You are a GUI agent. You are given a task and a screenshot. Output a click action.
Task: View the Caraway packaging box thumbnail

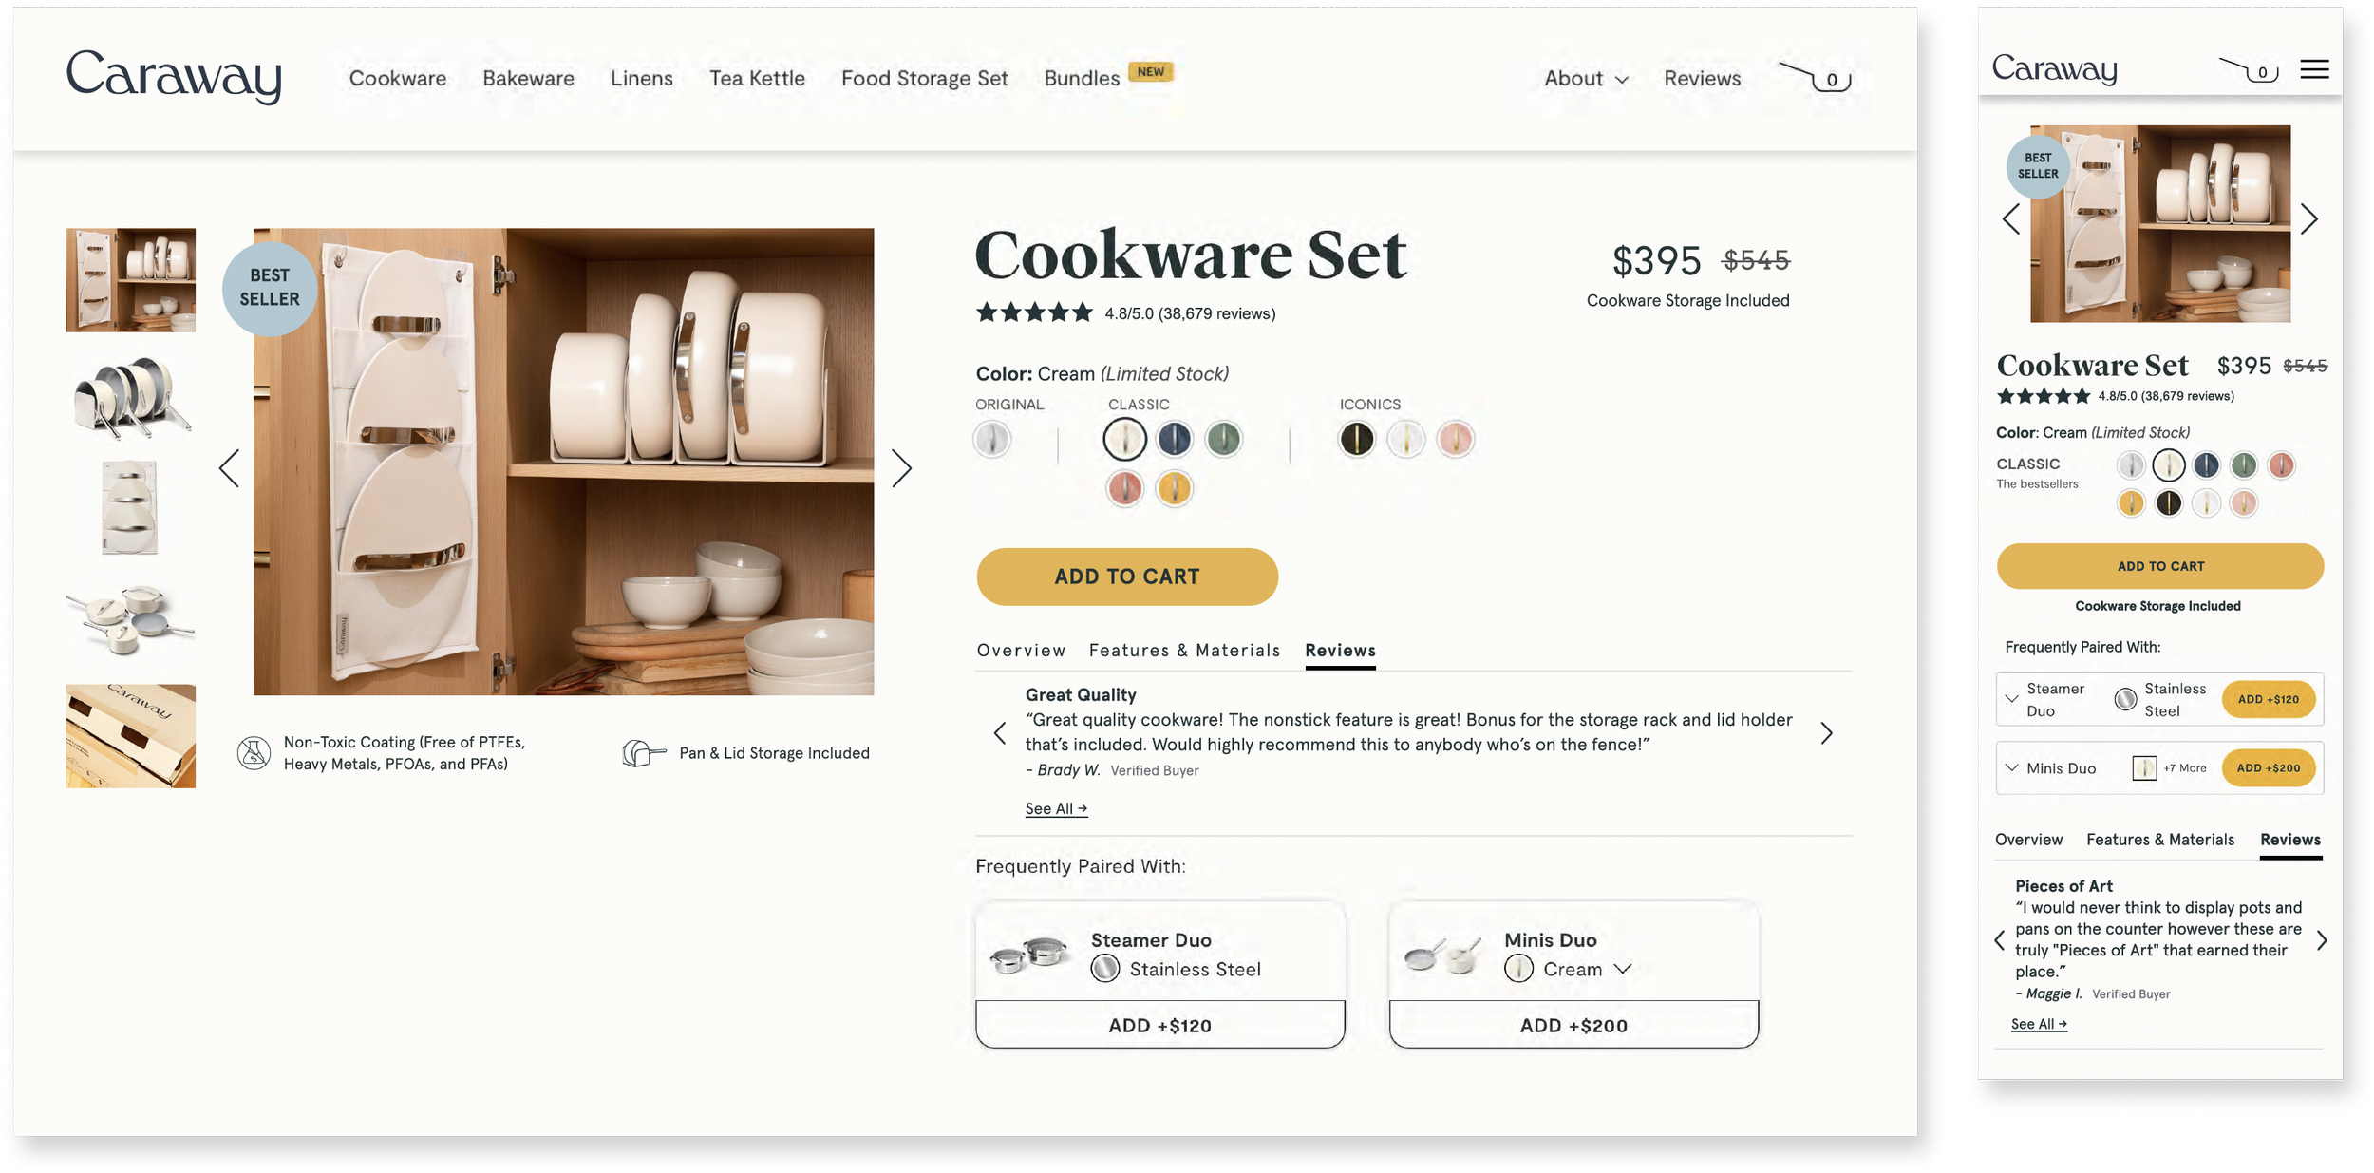pos(131,735)
